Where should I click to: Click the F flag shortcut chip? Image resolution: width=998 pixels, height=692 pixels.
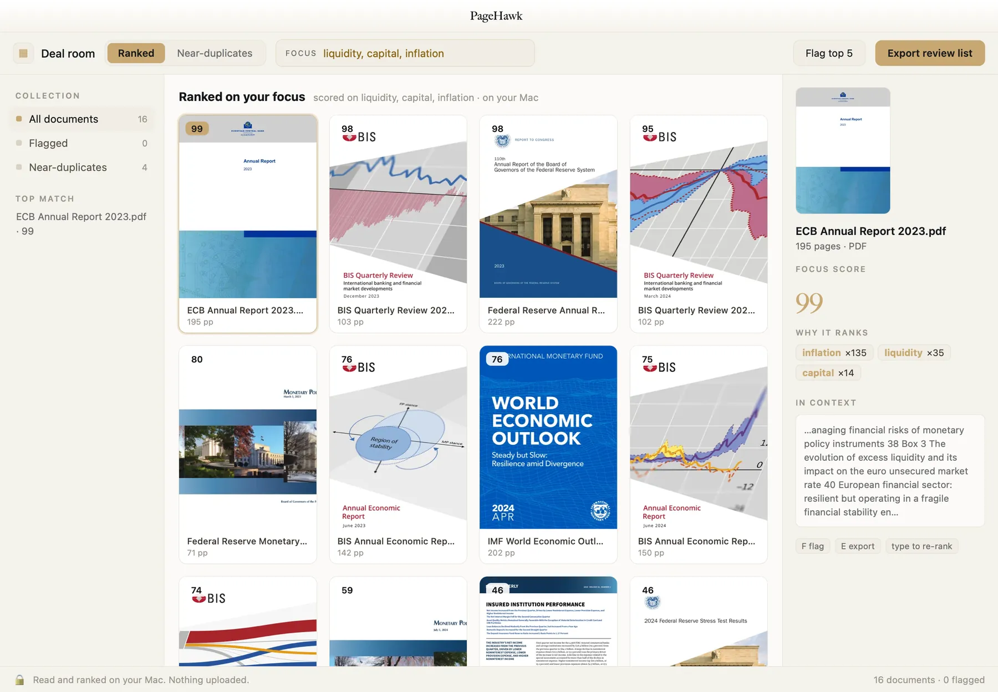(x=813, y=546)
